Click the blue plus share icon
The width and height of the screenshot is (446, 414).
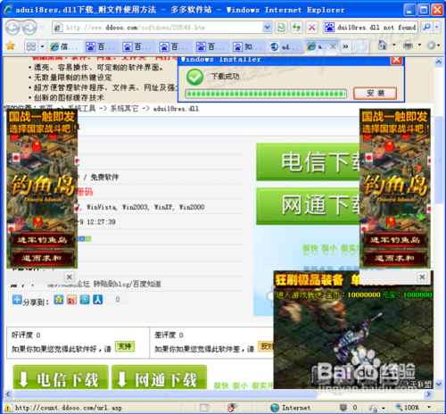click(17, 300)
